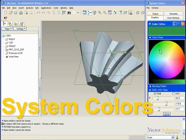The image size is (186, 140).
Task: Click the Close button in Color Editor
Action: pos(167,114)
